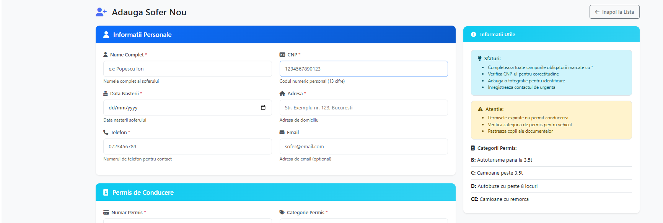Select the Adresa input field
The height and width of the screenshot is (223, 663).
[363, 108]
